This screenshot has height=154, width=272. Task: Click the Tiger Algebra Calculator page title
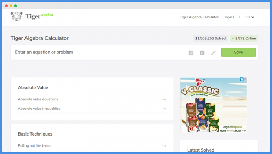[40, 38]
